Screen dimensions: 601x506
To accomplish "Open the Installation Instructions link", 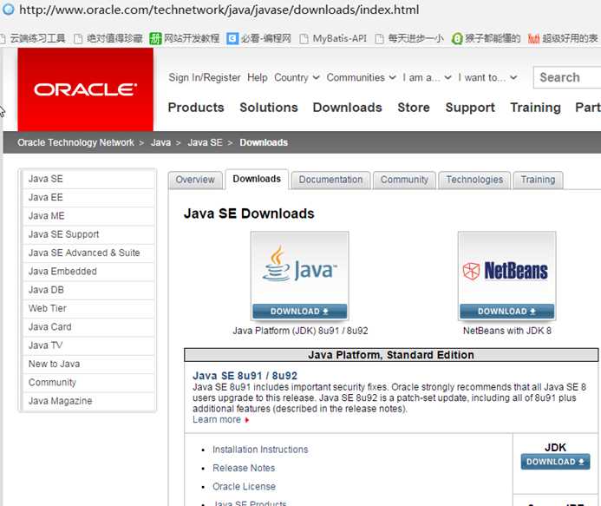I will click(x=260, y=450).
